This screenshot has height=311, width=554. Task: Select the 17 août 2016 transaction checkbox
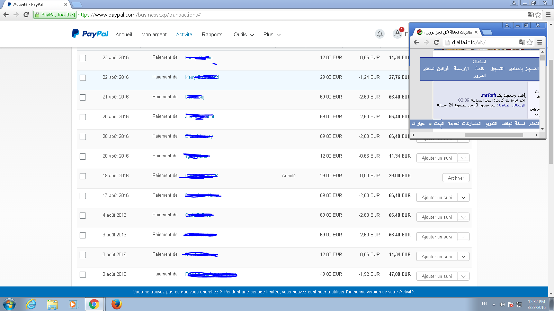click(83, 196)
